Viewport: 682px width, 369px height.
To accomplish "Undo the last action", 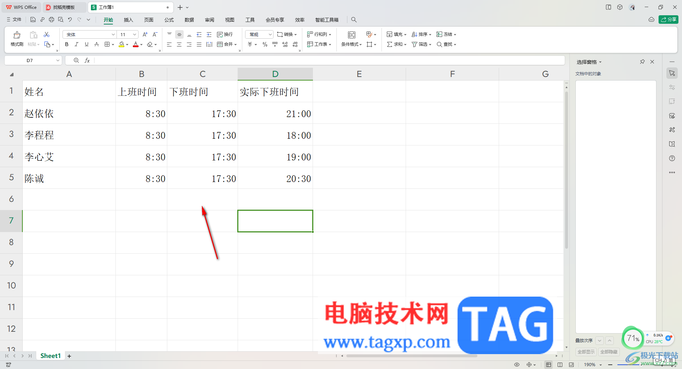I will tap(70, 20).
